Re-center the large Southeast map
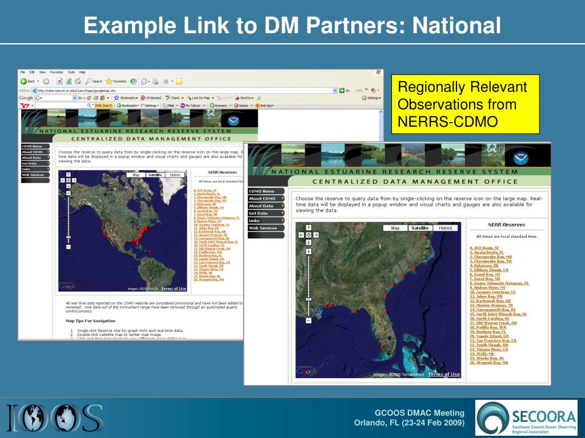Screen dimensions: 585x438 coord(308,235)
